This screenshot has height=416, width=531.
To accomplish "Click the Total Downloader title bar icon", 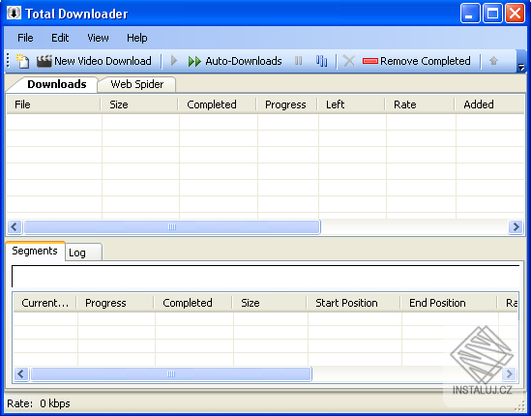I will point(14,13).
